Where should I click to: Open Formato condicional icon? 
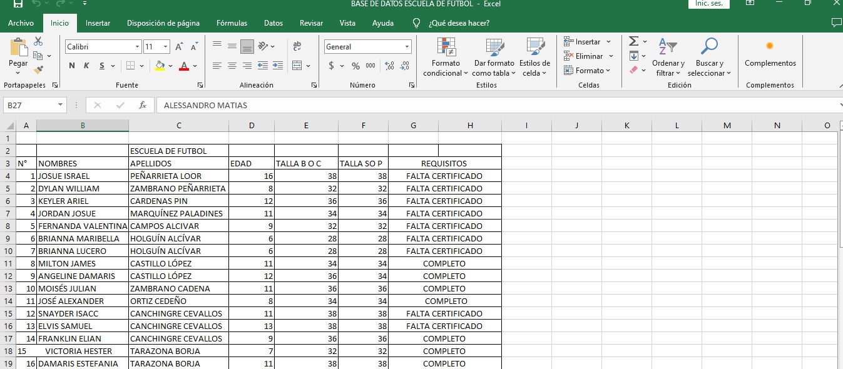(x=446, y=49)
